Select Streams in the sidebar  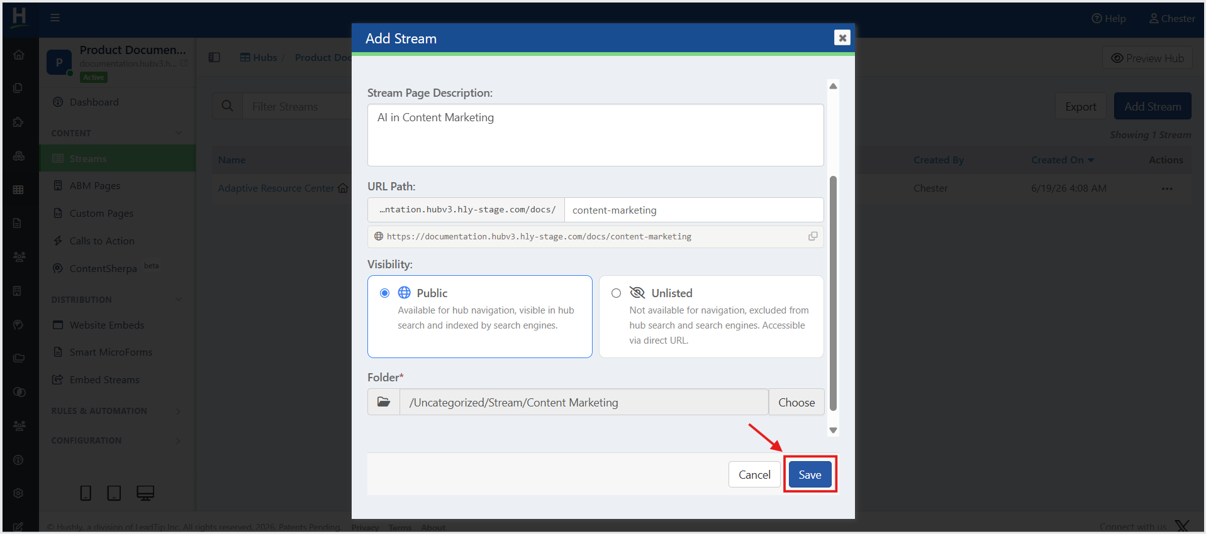(x=117, y=158)
